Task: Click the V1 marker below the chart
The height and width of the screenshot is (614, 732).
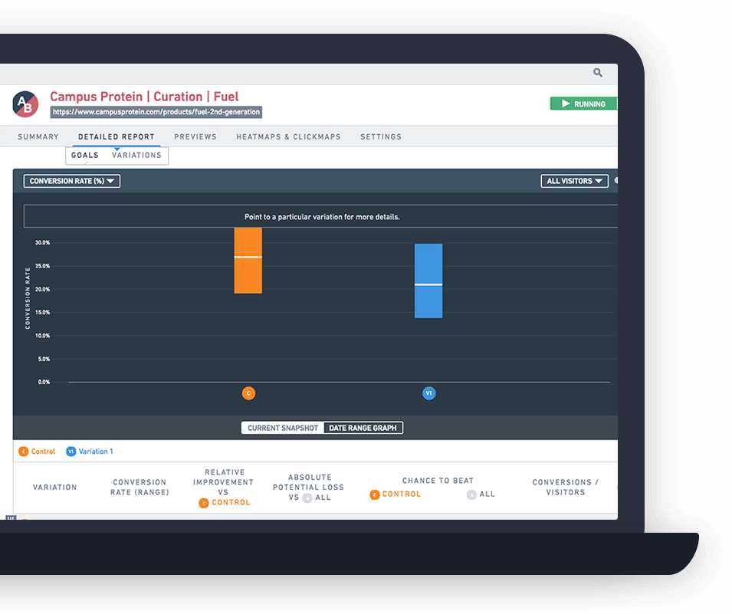Action: point(429,393)
